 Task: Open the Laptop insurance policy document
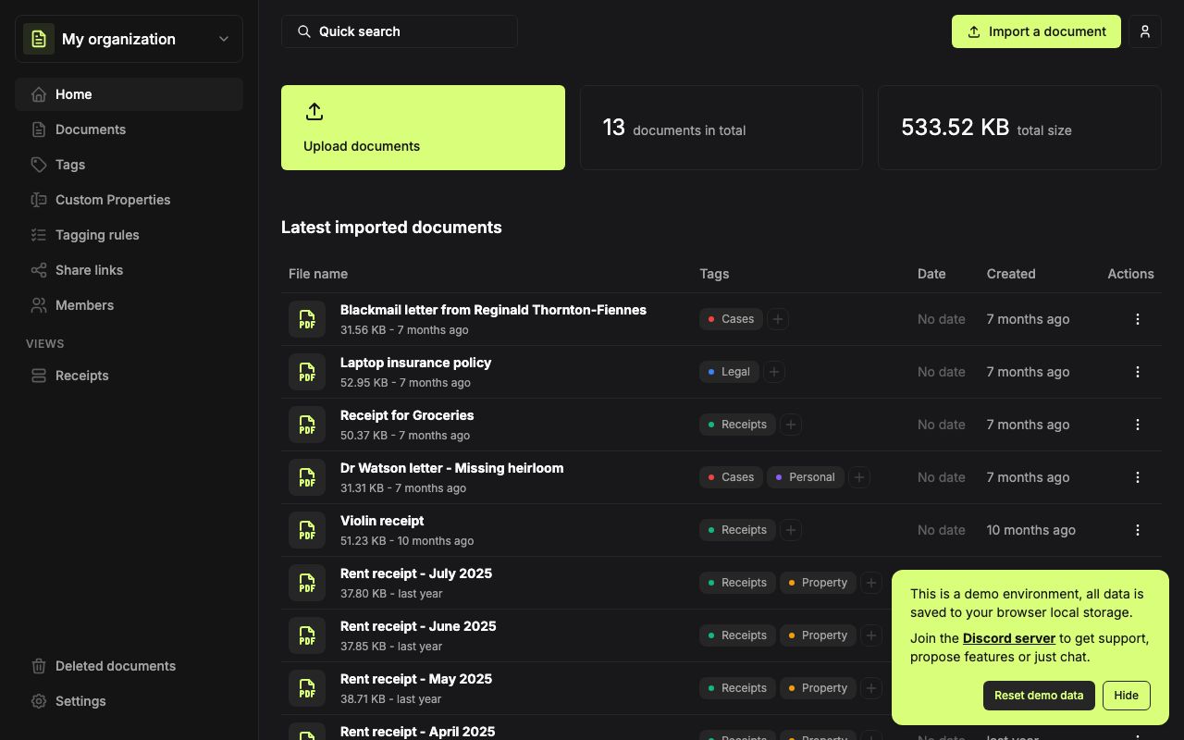point(415,363)
